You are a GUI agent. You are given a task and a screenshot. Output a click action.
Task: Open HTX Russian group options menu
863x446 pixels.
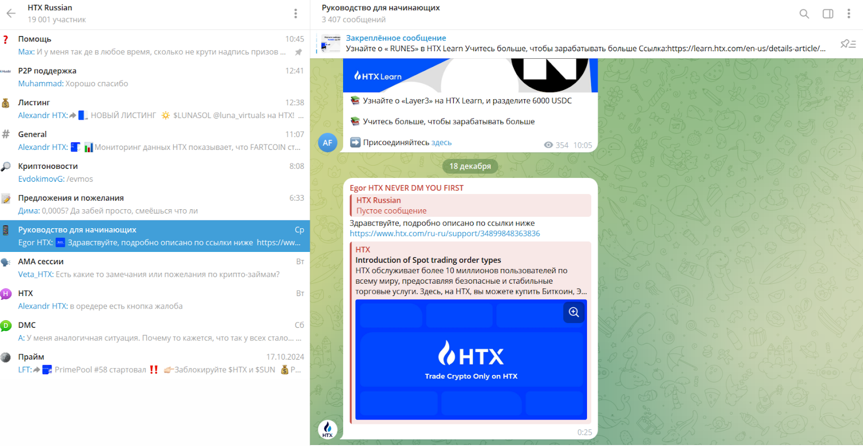(296, 13)
